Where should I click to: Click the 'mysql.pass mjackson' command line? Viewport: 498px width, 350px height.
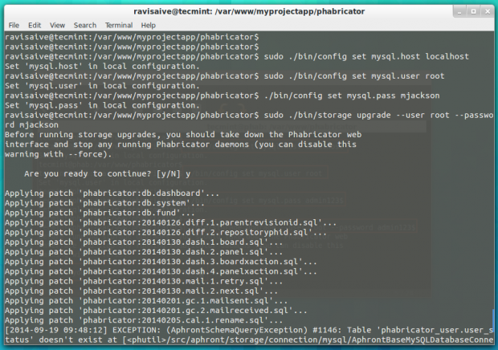[222, 96]
